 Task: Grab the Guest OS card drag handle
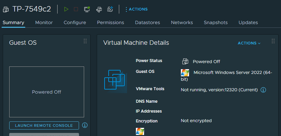click(85, 41)
